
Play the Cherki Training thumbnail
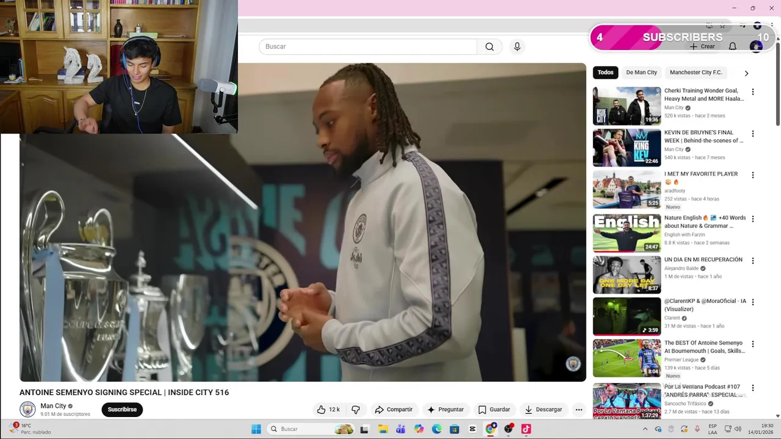point(627,105)
